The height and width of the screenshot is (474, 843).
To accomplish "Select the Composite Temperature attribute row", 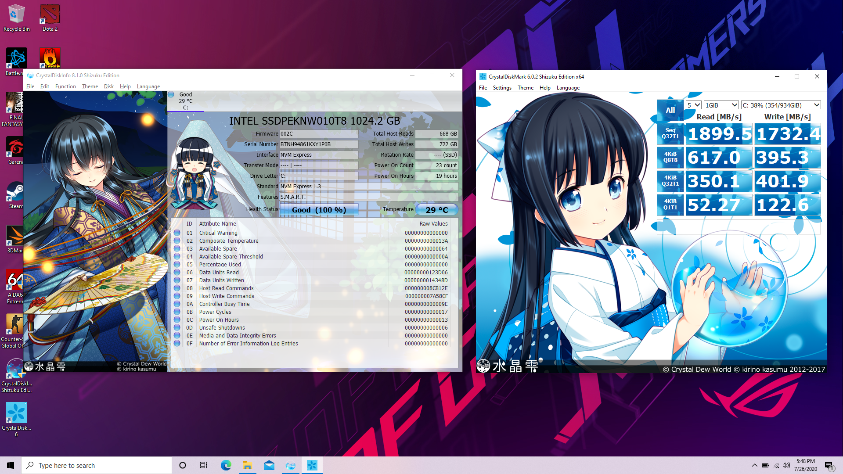I will [x=311, y=241].
